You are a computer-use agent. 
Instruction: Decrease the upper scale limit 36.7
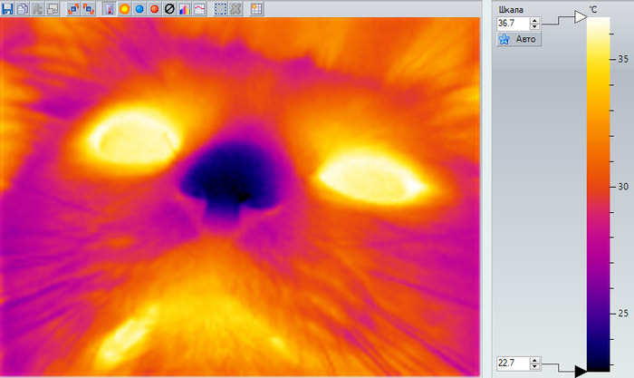pyautogui.click(x=535, y=26)
